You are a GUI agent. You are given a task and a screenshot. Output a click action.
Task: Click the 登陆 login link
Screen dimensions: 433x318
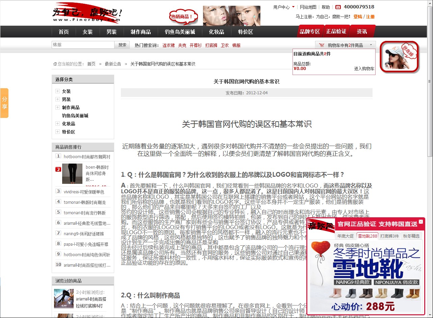click(x=358, y=17)
